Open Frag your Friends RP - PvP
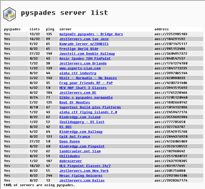205x189 pixels. click(x=86, y=83)
